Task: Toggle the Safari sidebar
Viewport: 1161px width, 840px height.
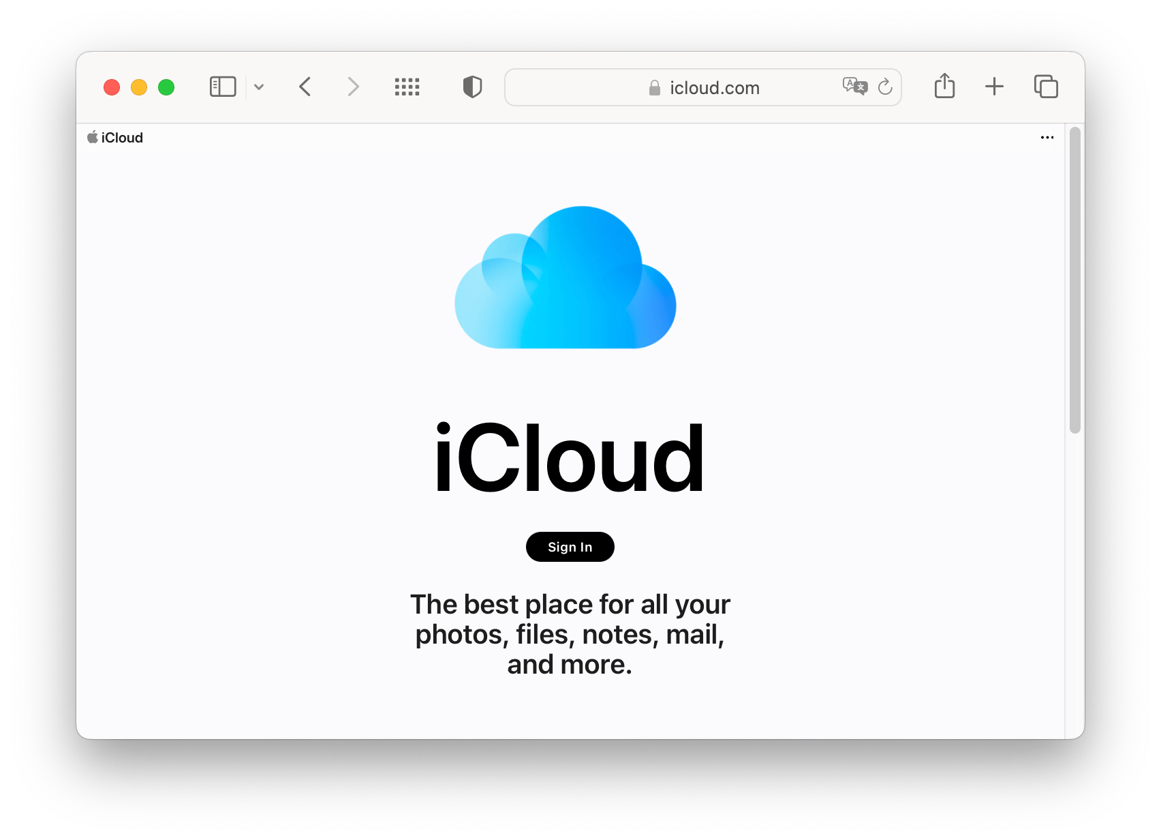Action: coord(223,87)
